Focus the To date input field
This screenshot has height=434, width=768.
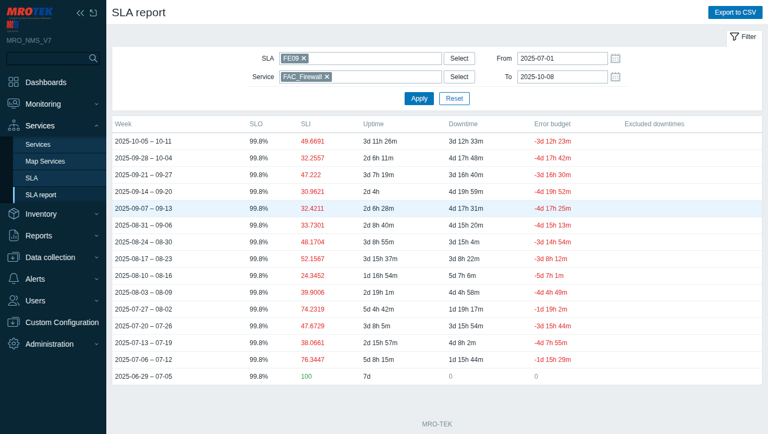pos(562,77)
